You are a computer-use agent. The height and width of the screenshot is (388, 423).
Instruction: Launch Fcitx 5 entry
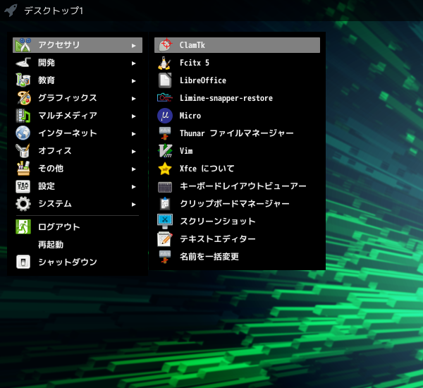click(237, 63)
